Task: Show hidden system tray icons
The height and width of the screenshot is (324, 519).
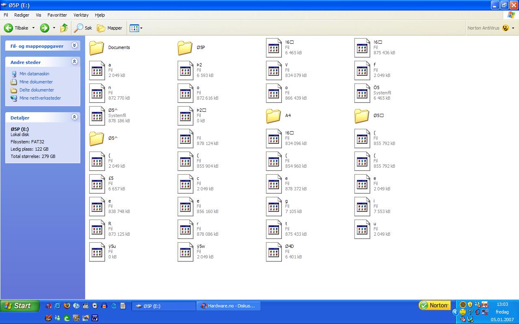Action: pyautogui.click(x=455, y=312)
